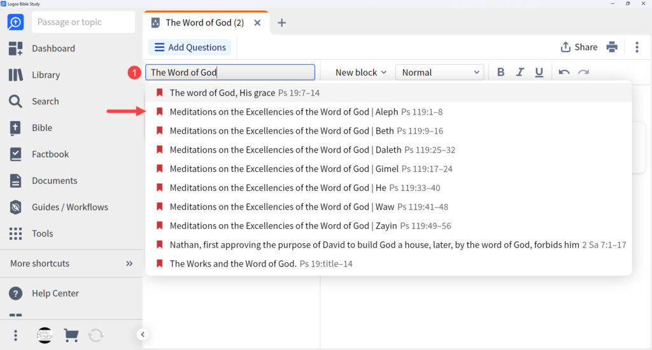Focus the Passage or topic box
652x350 pixels.
(x=83, y=22)
